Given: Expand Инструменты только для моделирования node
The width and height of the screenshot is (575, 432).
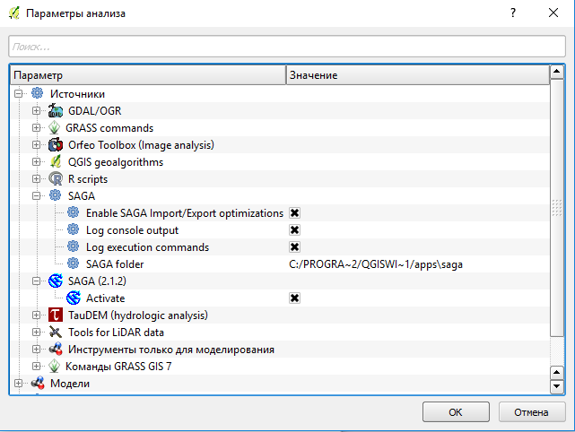Looking at the screenshot, I should [36, 349].
